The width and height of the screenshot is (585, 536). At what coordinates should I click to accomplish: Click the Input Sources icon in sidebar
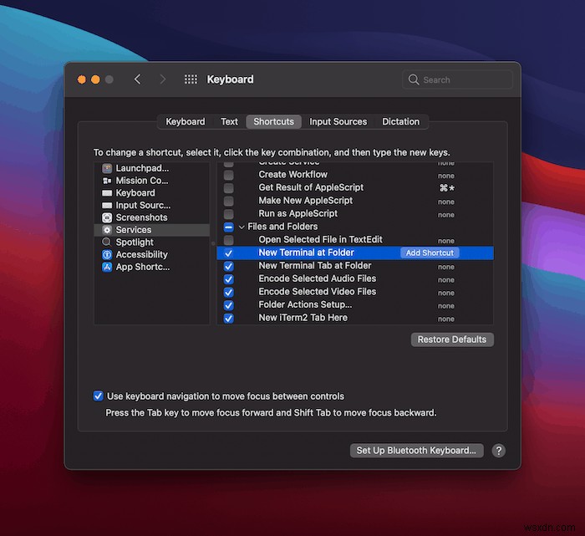click(107, 206)
